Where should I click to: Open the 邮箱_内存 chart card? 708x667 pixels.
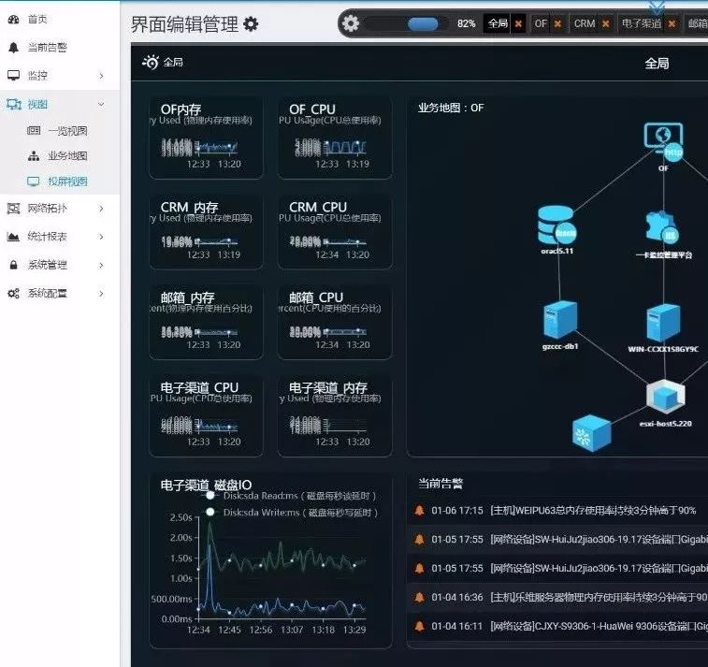pos(206,322)
